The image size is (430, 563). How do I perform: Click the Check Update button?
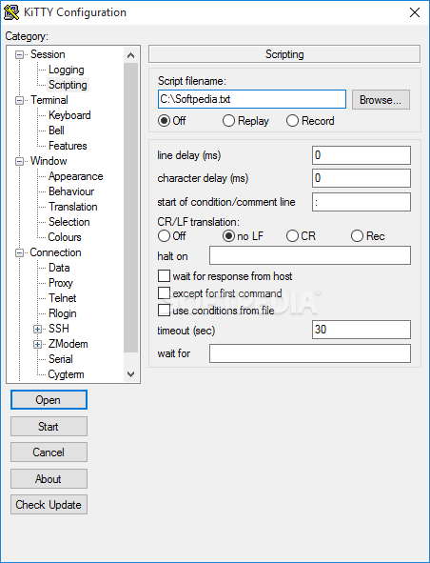(x=49, y=505)
